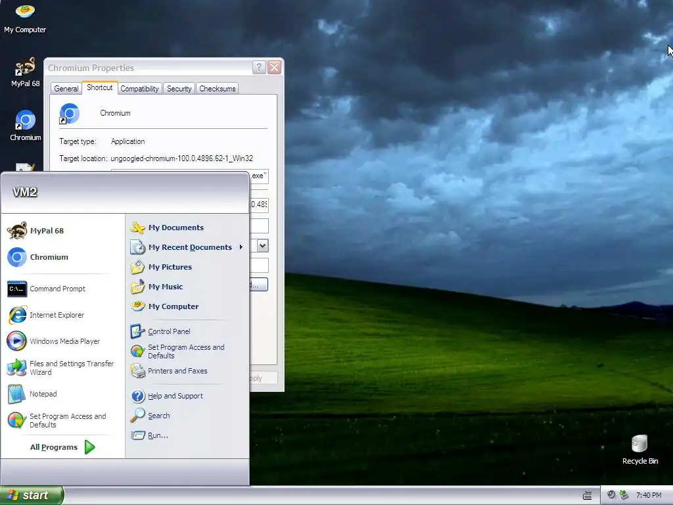Expand All Programs menu
This screenshot has width=673, height=505.
click(62, 447)
